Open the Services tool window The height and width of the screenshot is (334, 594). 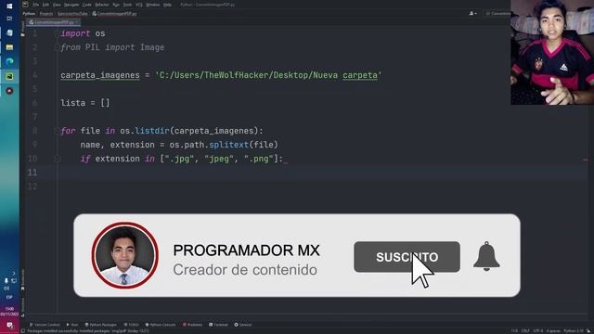coord(243,325)
